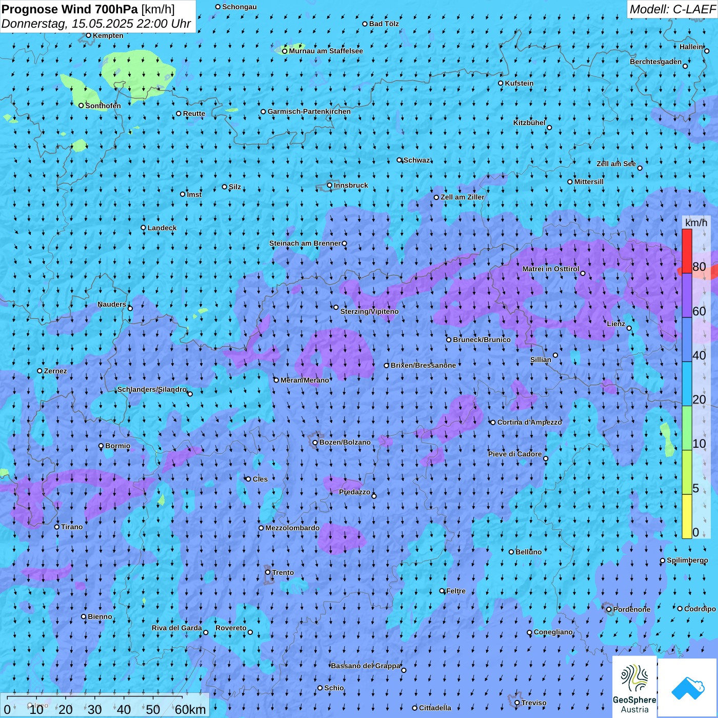Click the 'km/h' legend unit label
The image size is (718, 718).
coord(696,223)
